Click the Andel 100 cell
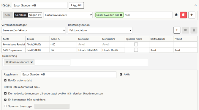This screenshot has height=110, width=199. point(63,50)
